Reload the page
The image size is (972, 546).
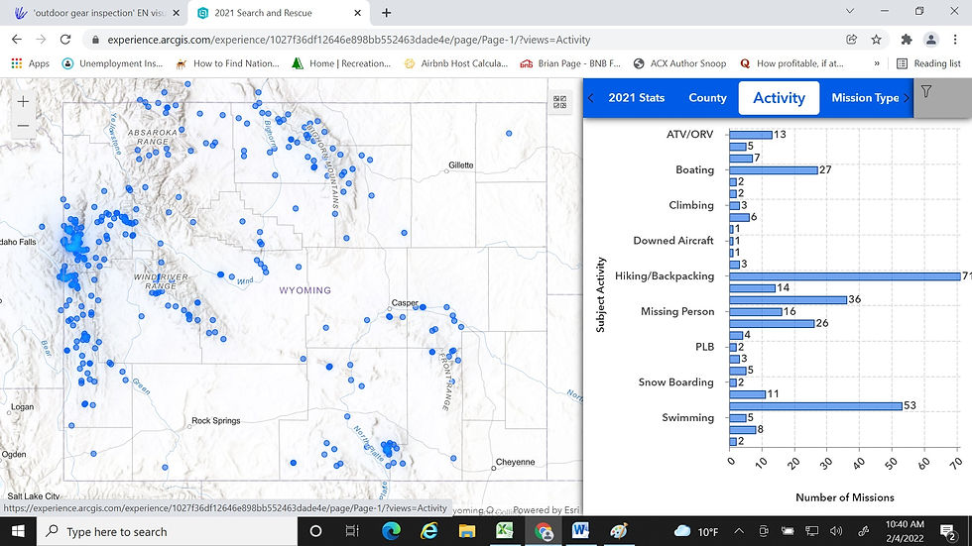click(x=65, y=40)
